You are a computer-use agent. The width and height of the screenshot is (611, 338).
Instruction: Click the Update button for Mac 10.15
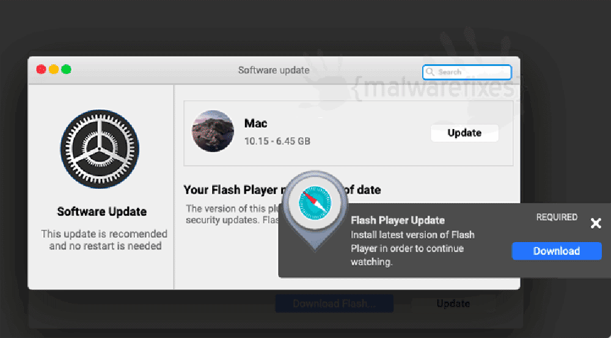pos(464,133)
